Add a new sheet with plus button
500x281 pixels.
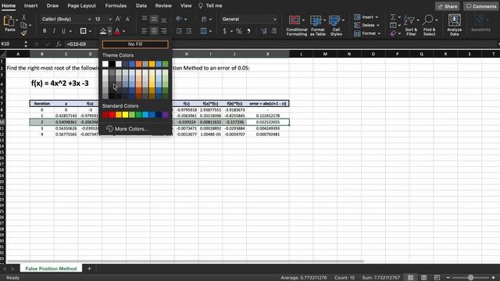pos(89,269)
